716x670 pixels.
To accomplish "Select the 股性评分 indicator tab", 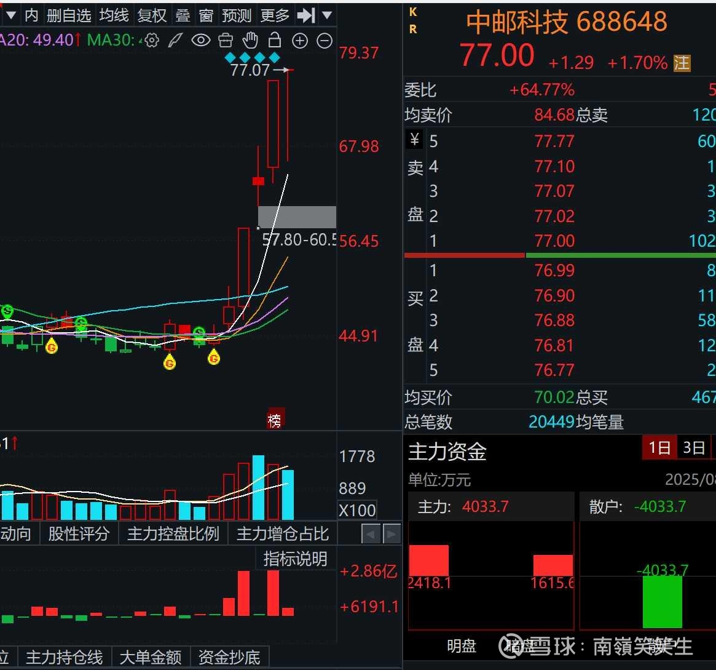I will click(79, 534).
